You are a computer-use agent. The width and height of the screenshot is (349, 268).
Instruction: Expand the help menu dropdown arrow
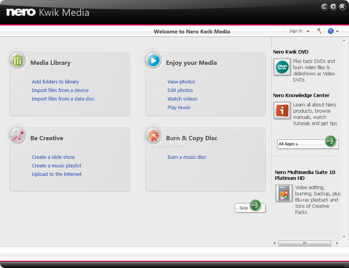pos(337,31)
